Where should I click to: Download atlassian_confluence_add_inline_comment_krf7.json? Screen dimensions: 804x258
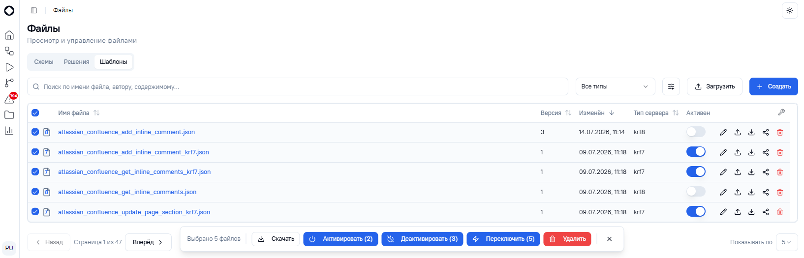(x=751, y=152)
